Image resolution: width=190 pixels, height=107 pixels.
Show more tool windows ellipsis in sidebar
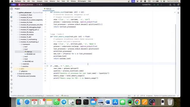(x=11, y=34)
